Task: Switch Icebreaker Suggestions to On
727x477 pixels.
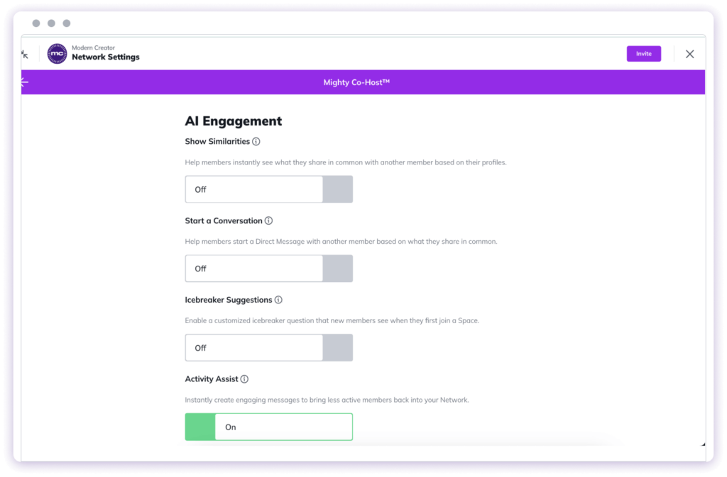Action: (338, 347)
